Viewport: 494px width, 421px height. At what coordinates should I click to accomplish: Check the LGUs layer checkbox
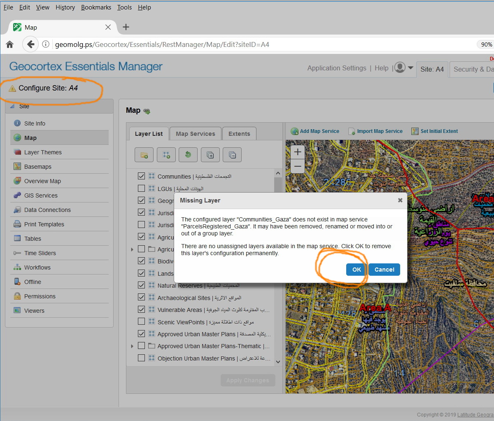[141, 188]
